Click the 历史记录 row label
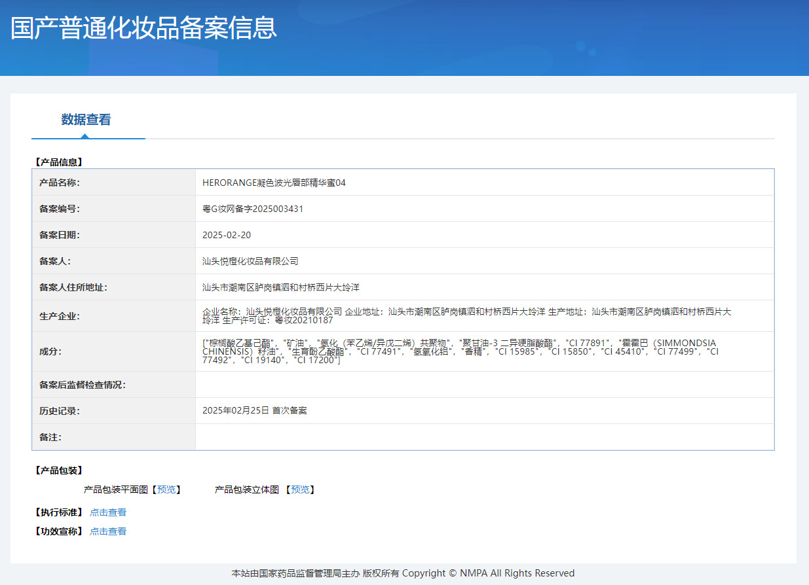The image size is (809, 585). point(60,411)
